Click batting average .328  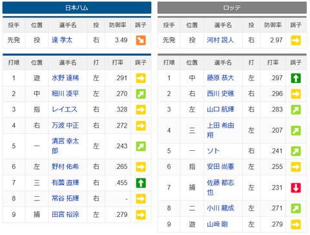coord(122,109)
